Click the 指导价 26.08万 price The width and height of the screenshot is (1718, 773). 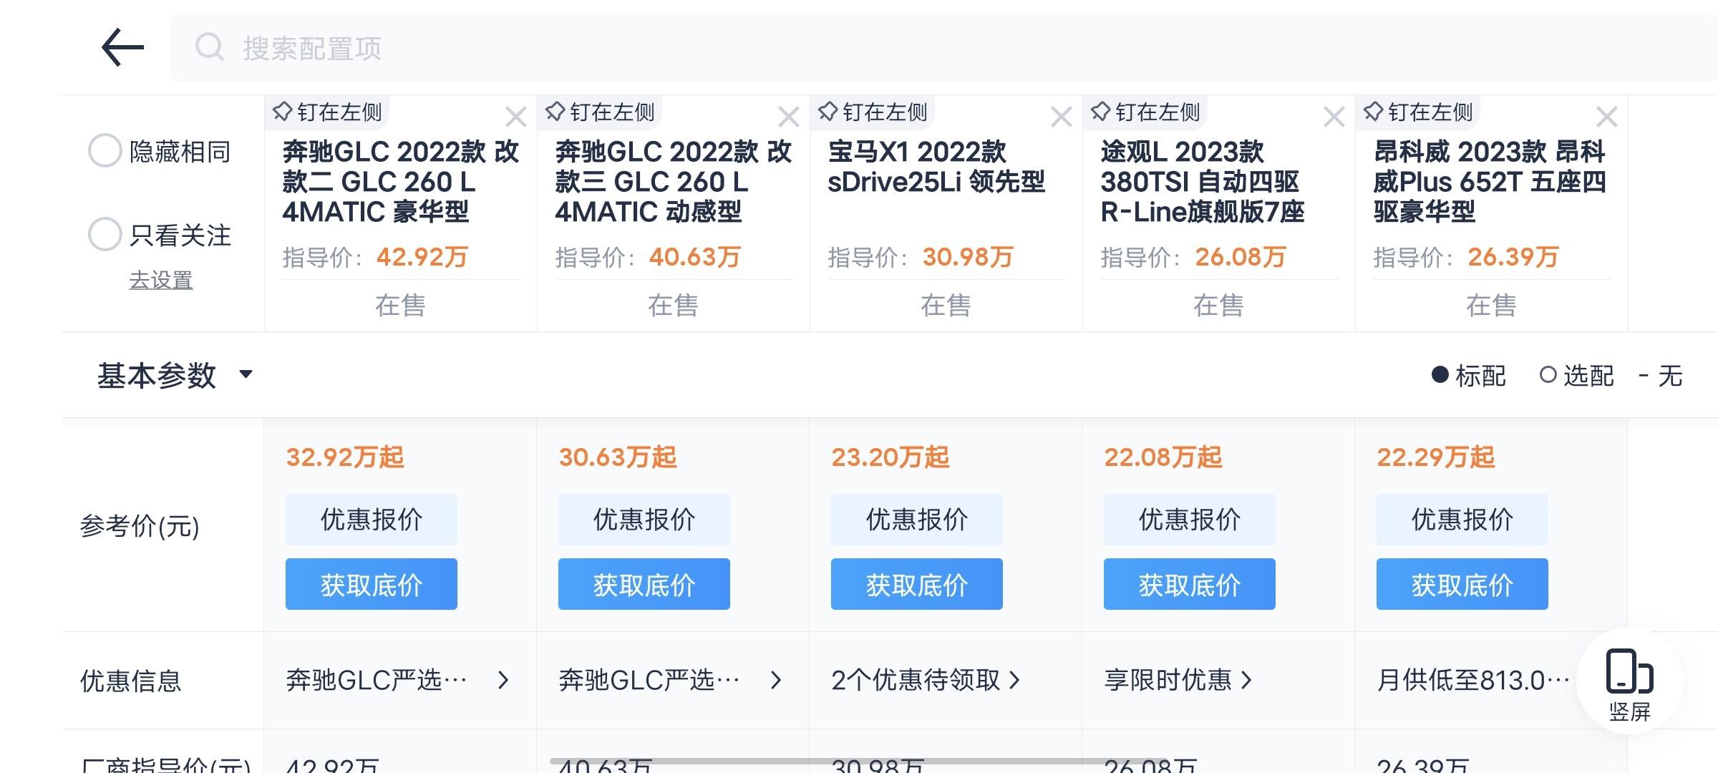click(1241, 257)
